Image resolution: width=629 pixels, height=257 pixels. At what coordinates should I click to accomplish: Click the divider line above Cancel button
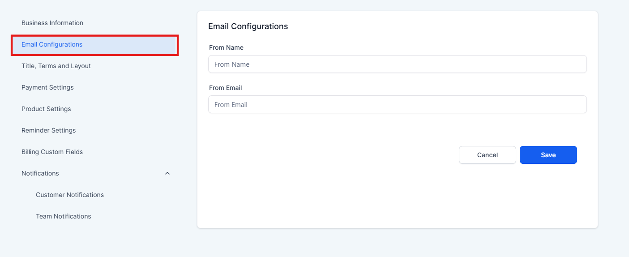click(397, 135)
